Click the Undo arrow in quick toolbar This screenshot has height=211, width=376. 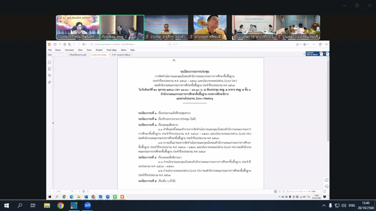coord(73,44)
